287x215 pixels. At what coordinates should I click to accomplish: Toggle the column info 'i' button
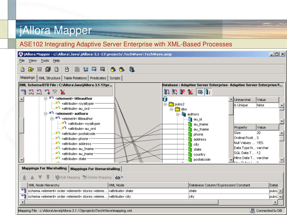point(208,92)
